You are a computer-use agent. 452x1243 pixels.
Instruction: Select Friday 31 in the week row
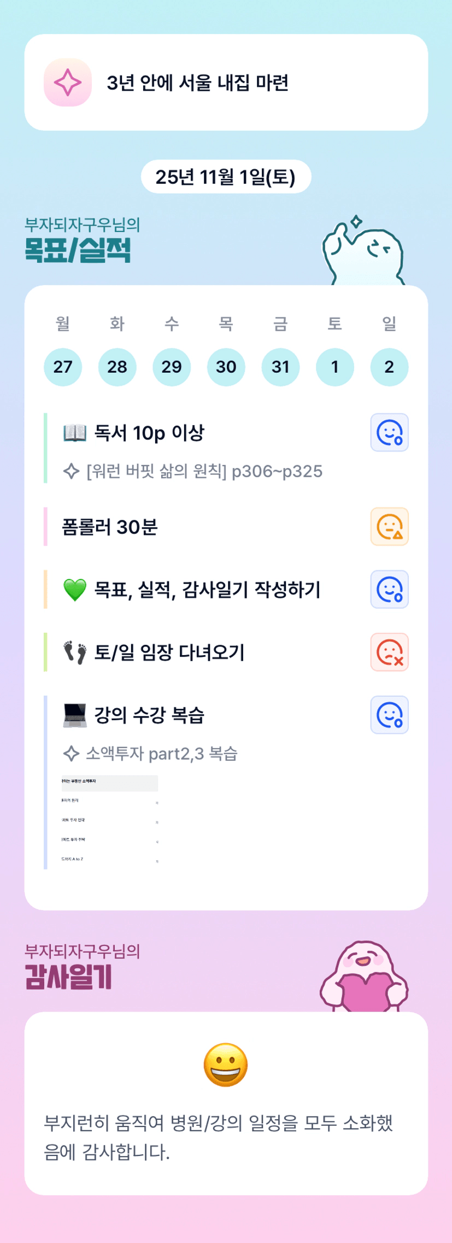280,367
